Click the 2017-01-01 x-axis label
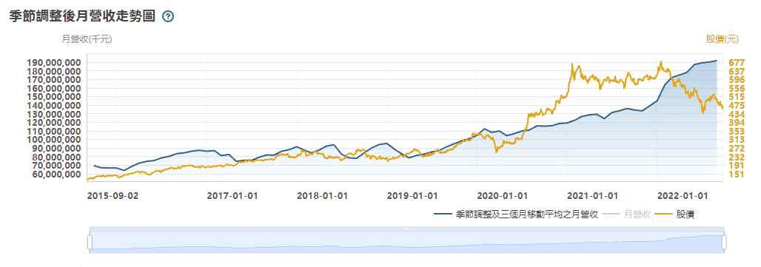Viewport: 761px width, 267px height. [x=232, y=196]
